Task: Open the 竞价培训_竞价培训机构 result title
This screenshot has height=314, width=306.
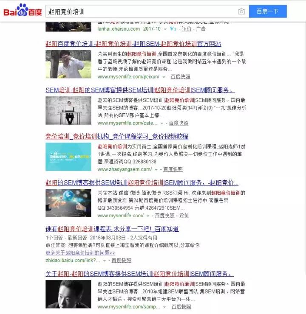Action: point(116,136)
